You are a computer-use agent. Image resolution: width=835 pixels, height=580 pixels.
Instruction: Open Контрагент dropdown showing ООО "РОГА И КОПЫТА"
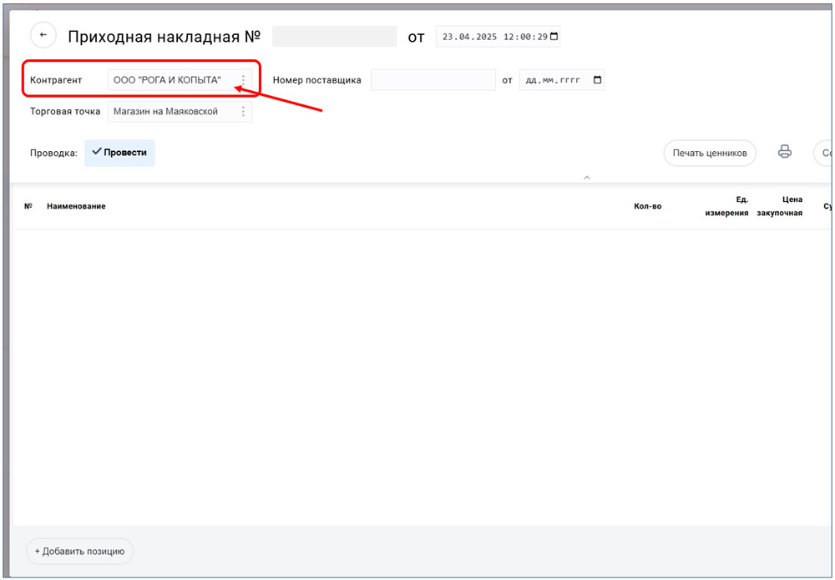[171, 80]
